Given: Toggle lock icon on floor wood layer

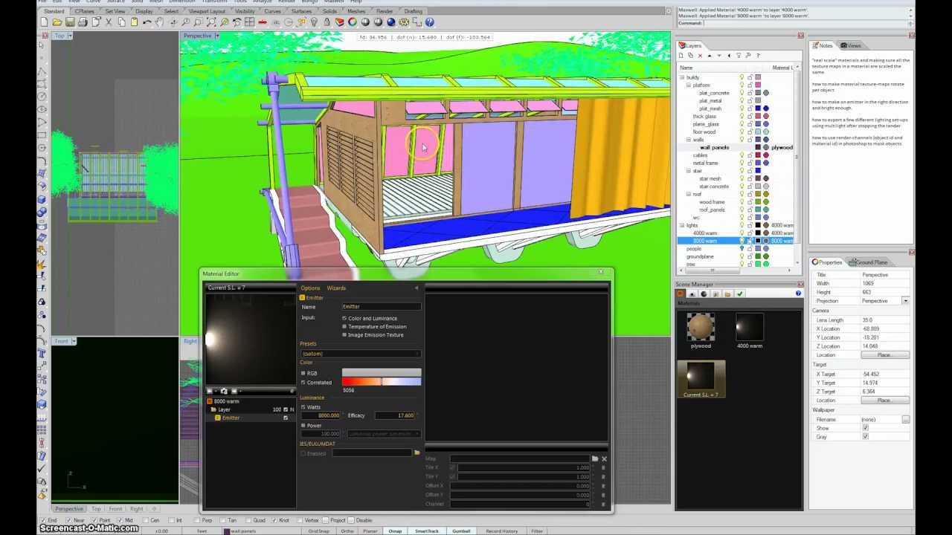Looking at the screenshot, I should [x=750, y=132].
